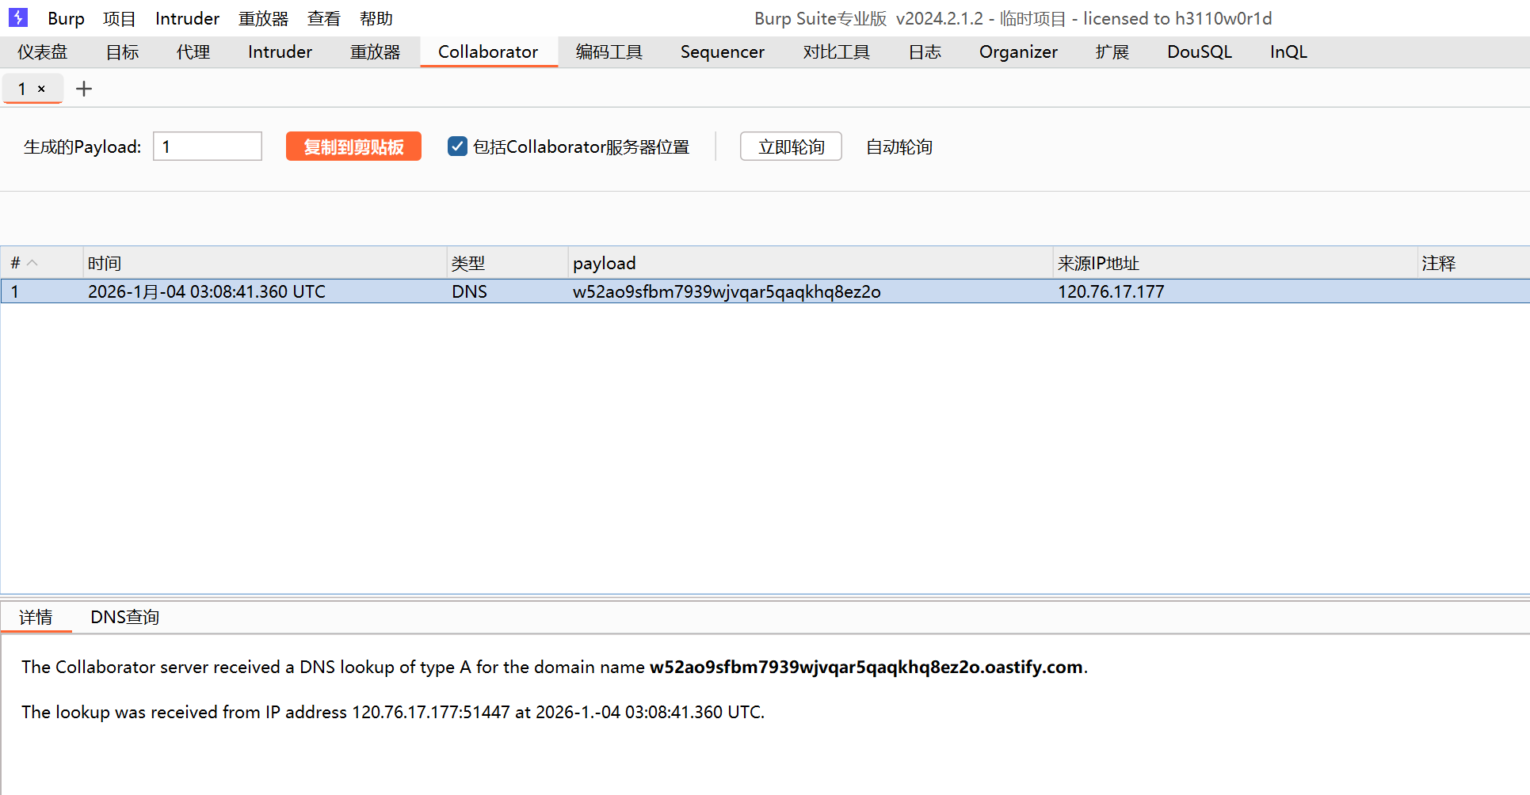Open the Organizer tab
The width and height of the screenshot is (1530, 795).
click(1017, 52)
